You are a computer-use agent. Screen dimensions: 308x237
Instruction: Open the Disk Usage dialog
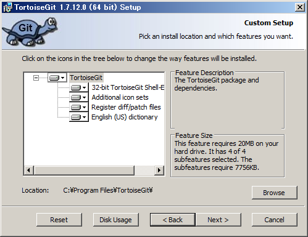(x=115, y=220)
